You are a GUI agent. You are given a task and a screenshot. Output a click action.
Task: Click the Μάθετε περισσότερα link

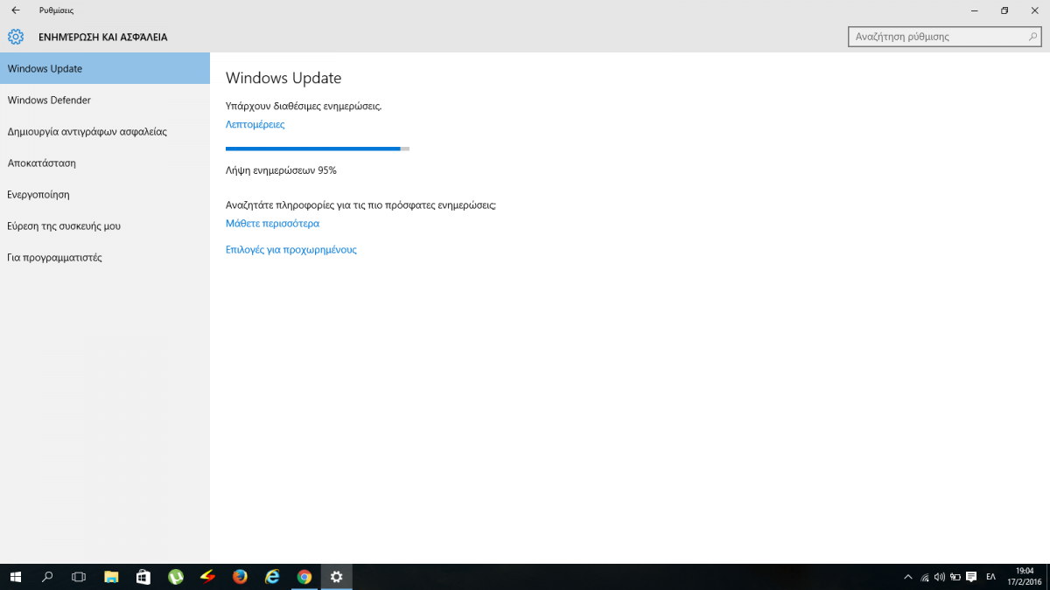click(x=272, y=223)
